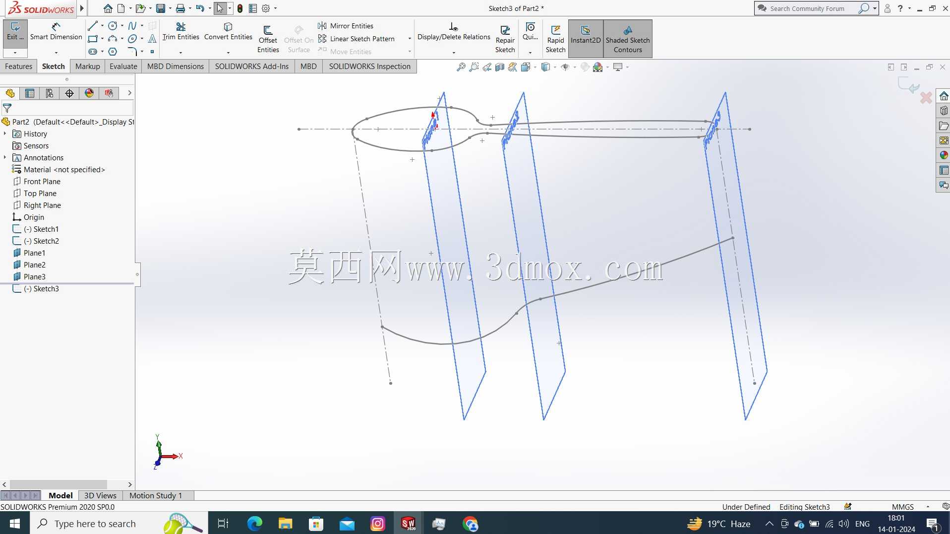
Task: Expand the History tree node
Action: pyautogui.click(x=5, y=133)
